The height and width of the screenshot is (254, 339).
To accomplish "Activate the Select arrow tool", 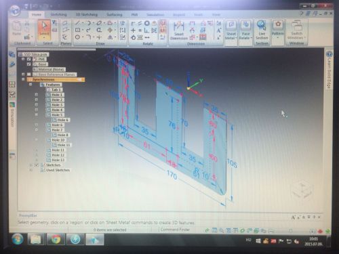I will [44, 29].
